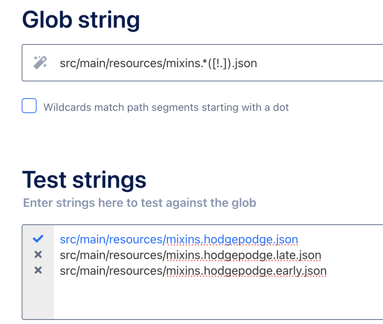Click the magic wand icon in glob field
Image resolution: width=383 pixels, height=324 pixels.
(40, 62)
